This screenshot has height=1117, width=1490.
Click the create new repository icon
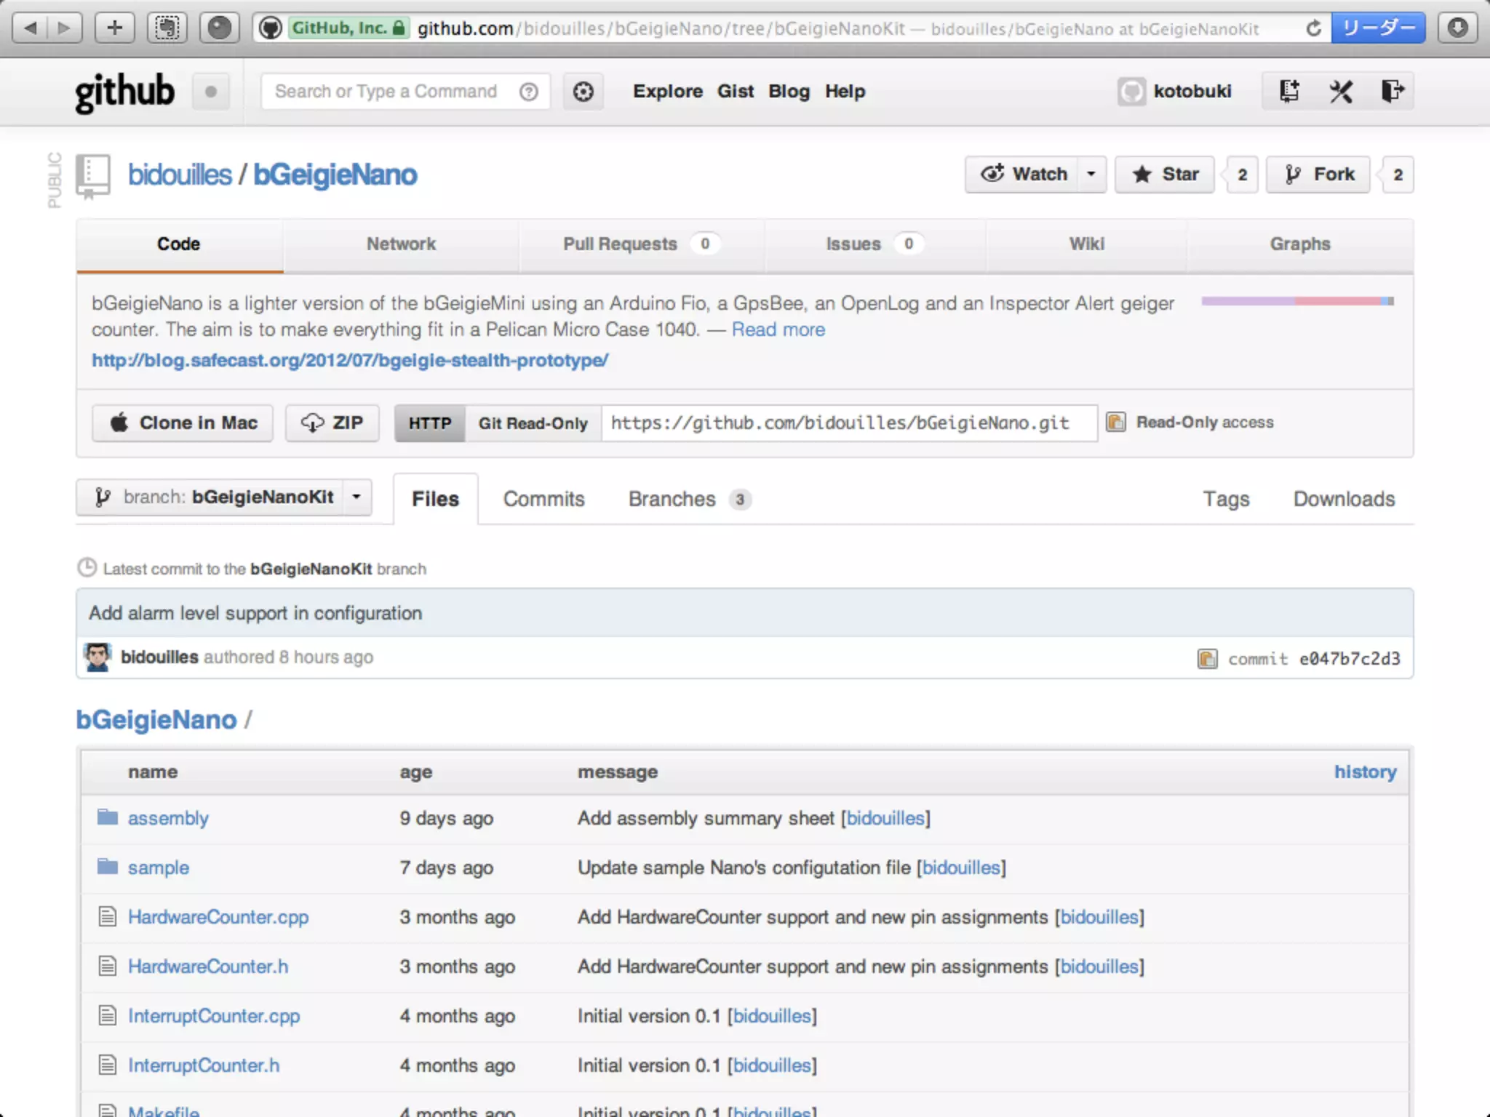(1289, 91)
